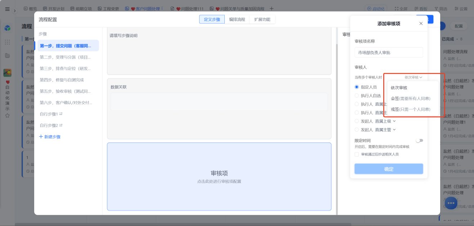Viewport: 474px width, 226px height.
Task: Add a new view with the plus icon
Action: (272, 9)
